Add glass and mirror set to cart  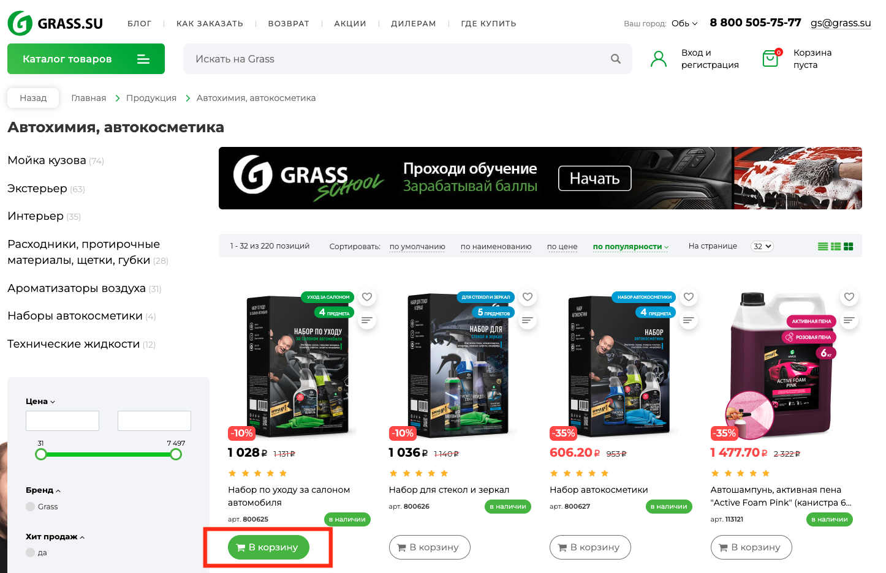click(430, 547)
